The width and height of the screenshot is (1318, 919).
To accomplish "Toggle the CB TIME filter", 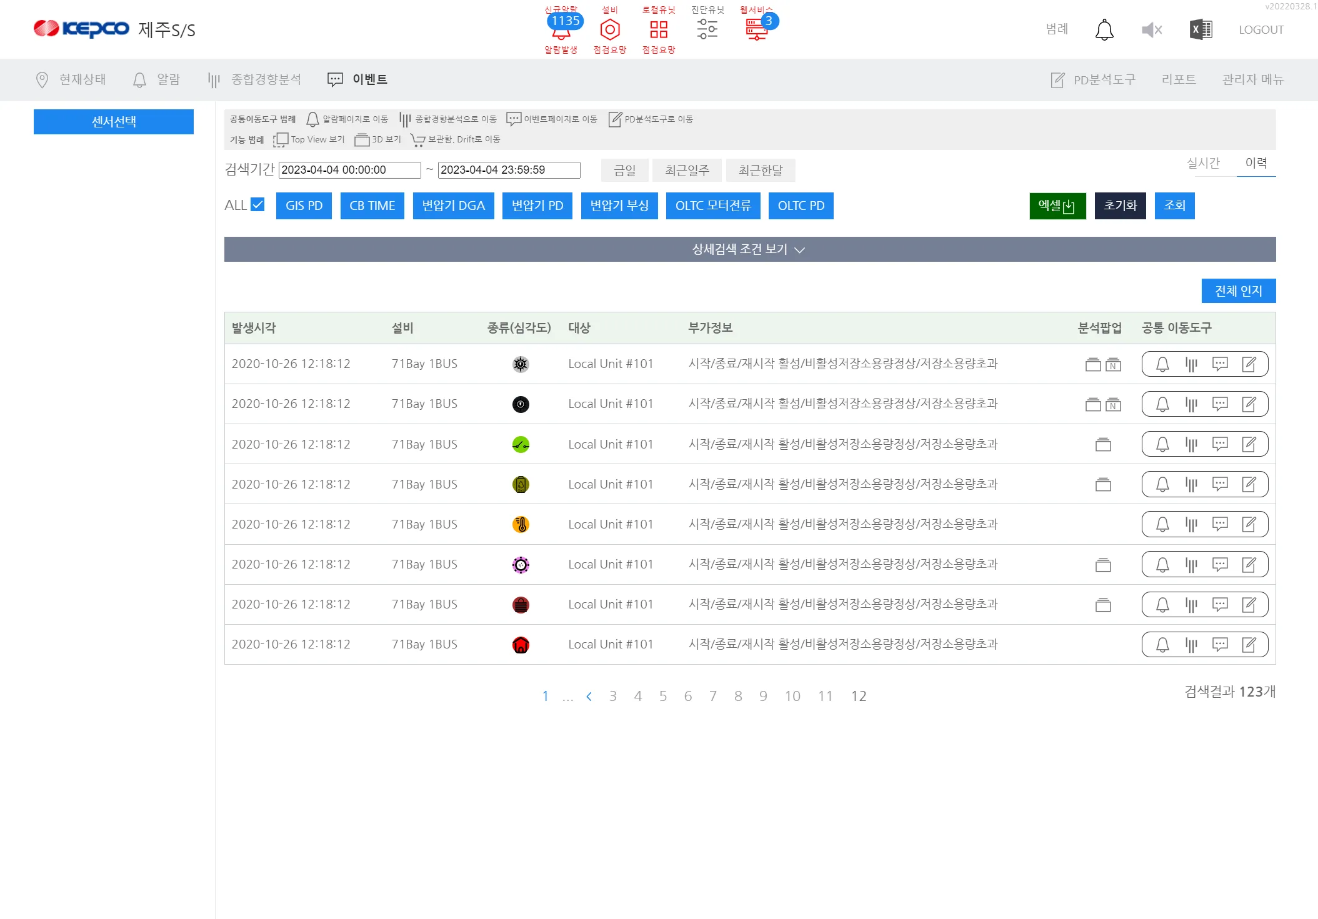I will [372, 206].
